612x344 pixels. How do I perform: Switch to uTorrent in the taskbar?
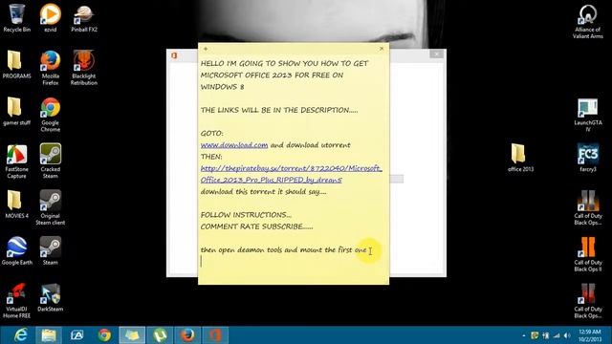pyautogui.click(x=160, y=335)
